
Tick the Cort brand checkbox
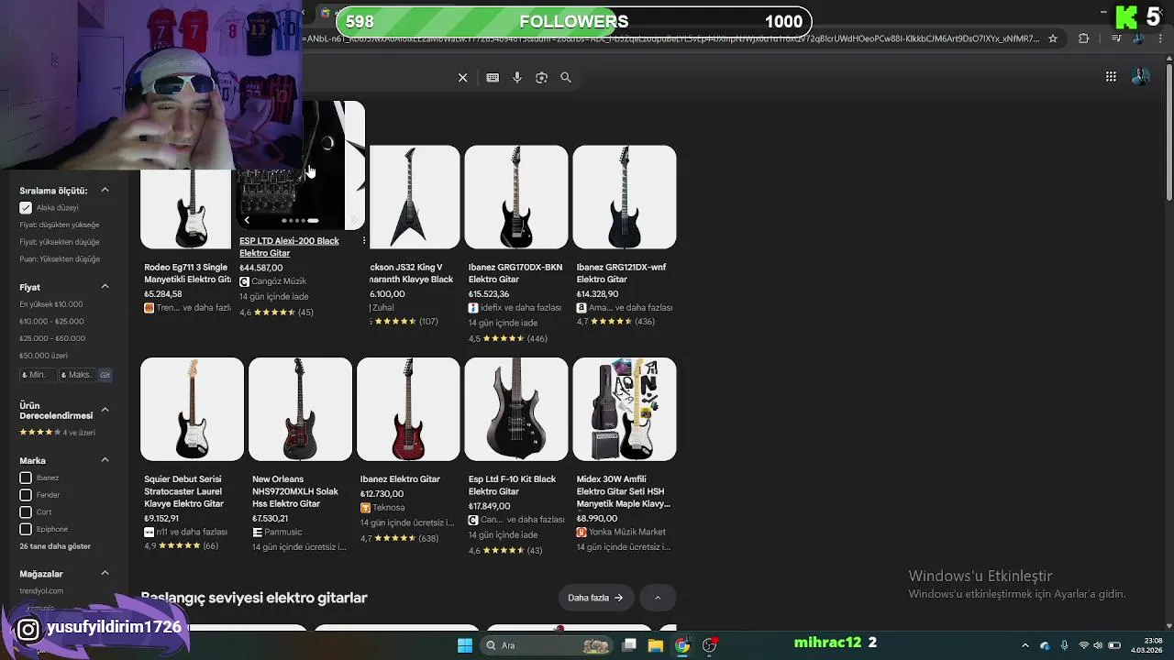(26, 512)
